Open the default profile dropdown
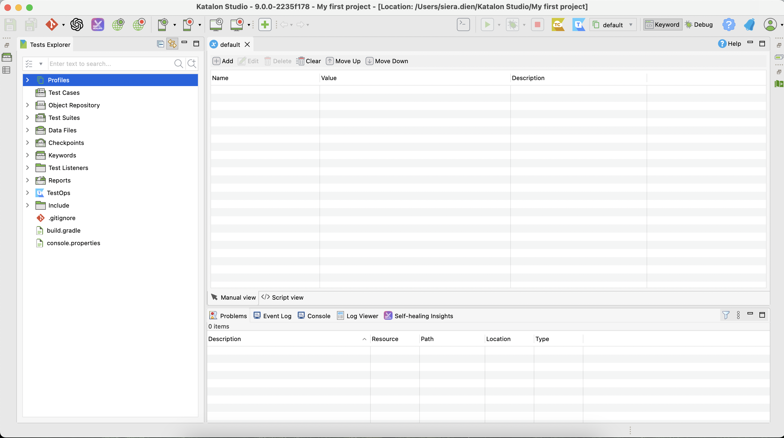784x438 pixels. pyautogui.click(x=613, y=25)
